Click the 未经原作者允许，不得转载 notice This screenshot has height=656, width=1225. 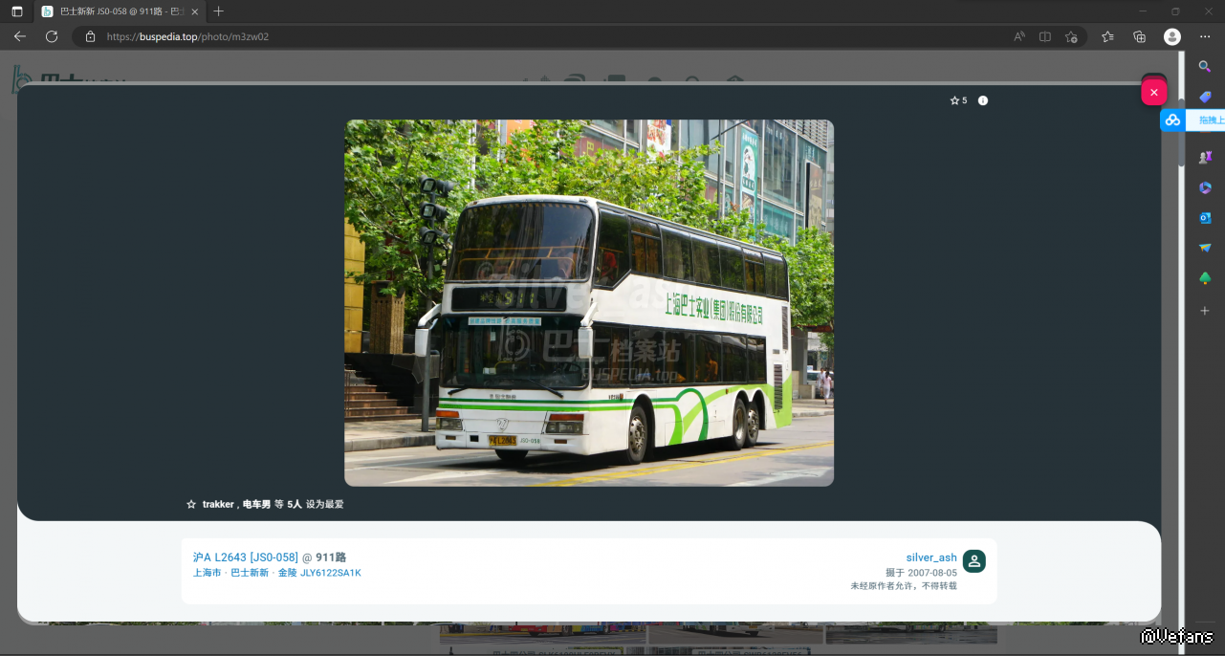point(904,585)
